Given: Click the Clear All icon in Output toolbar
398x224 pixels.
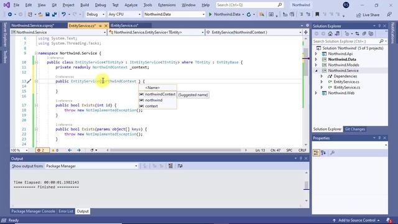Looking at the screenshot, I should [170, 166].
